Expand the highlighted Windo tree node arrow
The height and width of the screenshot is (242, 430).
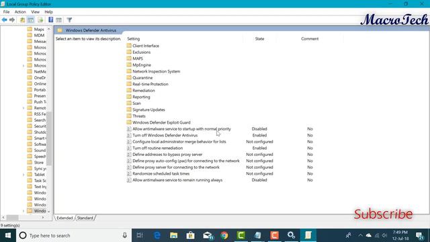tap(24, 211)
